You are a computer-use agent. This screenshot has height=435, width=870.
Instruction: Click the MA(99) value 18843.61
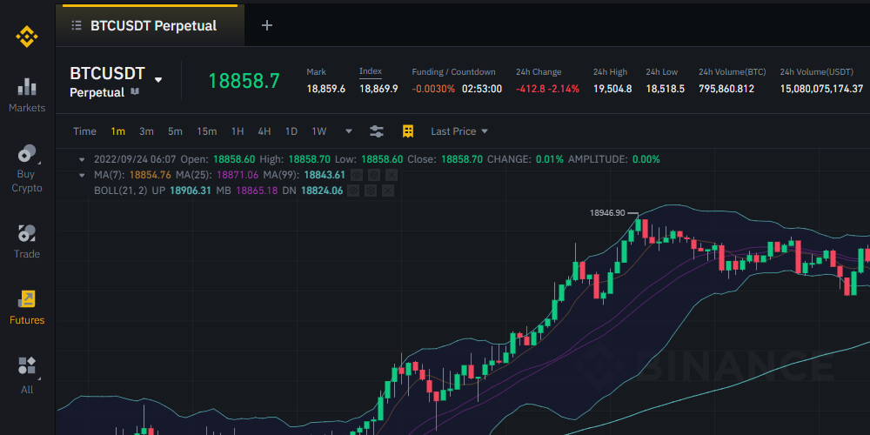[x=325, y=176]
